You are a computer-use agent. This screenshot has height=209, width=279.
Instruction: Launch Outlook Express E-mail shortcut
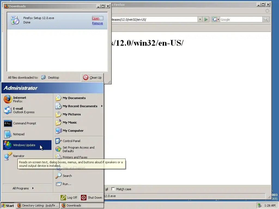[x=27, y=110]
